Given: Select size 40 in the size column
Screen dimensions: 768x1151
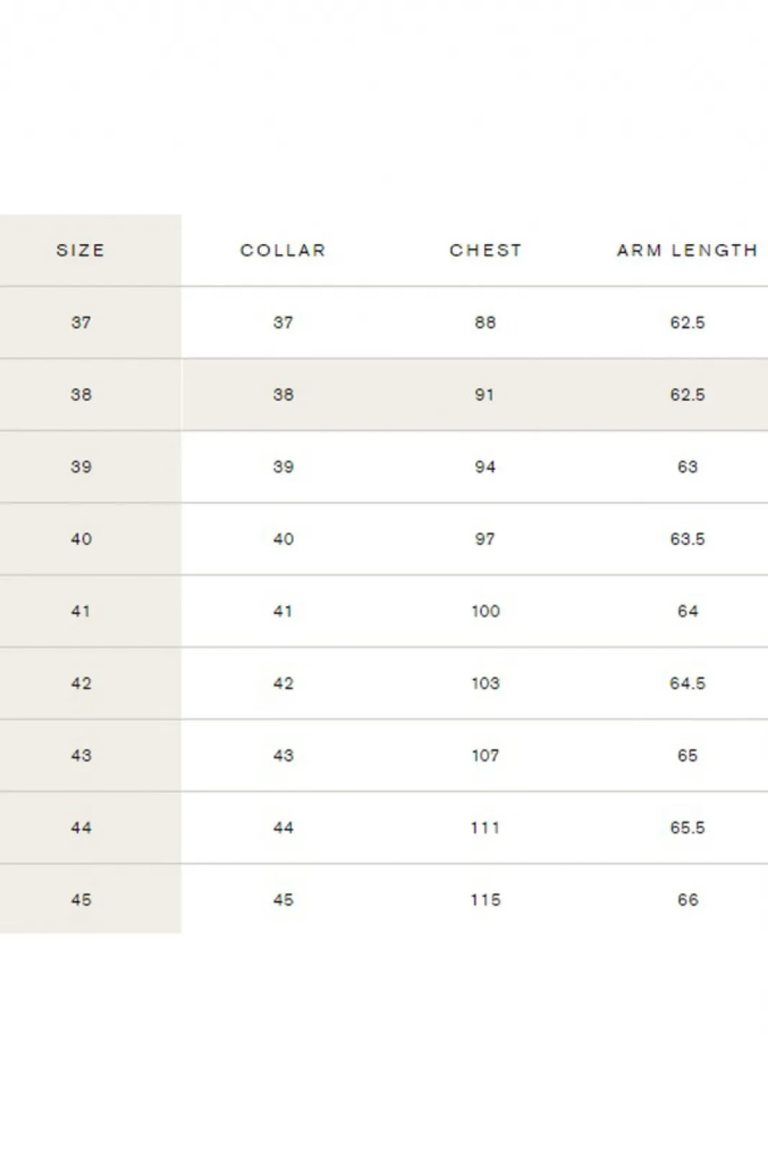Looking at the screenshot, I should [x=81, y=538].
